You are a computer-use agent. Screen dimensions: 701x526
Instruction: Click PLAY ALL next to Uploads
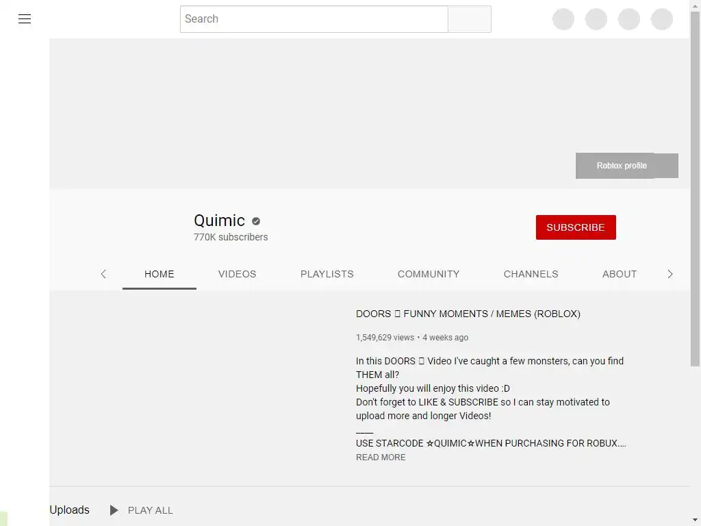pyautogui.click(x=150, y=510)
